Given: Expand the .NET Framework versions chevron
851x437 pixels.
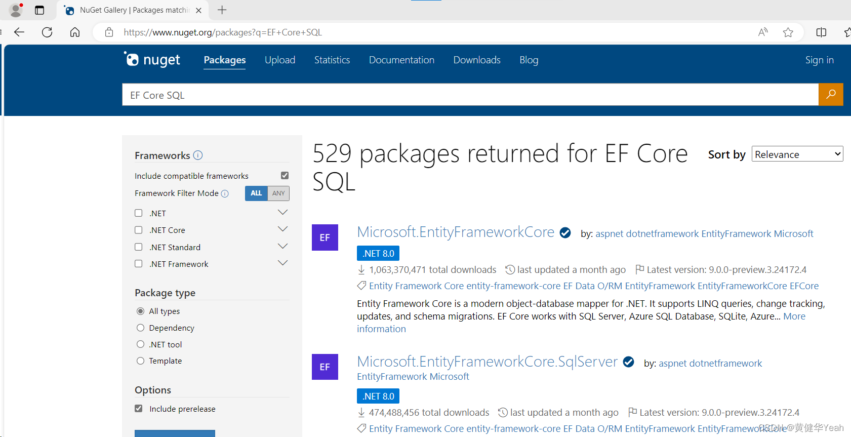Looking at the screenshot, I should pyautogui.click(x=282, y=263).
